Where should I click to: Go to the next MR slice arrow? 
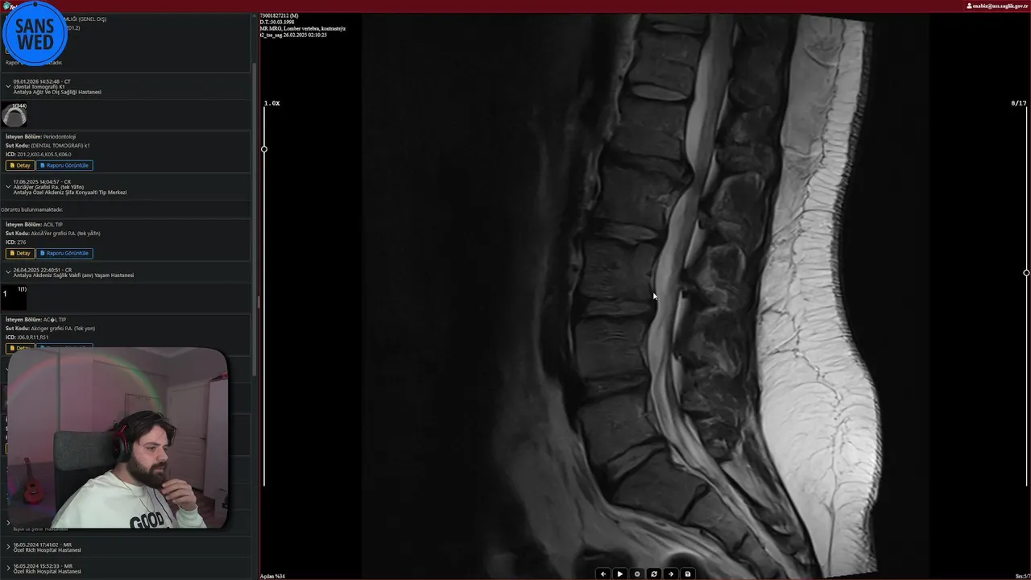pos(671,574)
